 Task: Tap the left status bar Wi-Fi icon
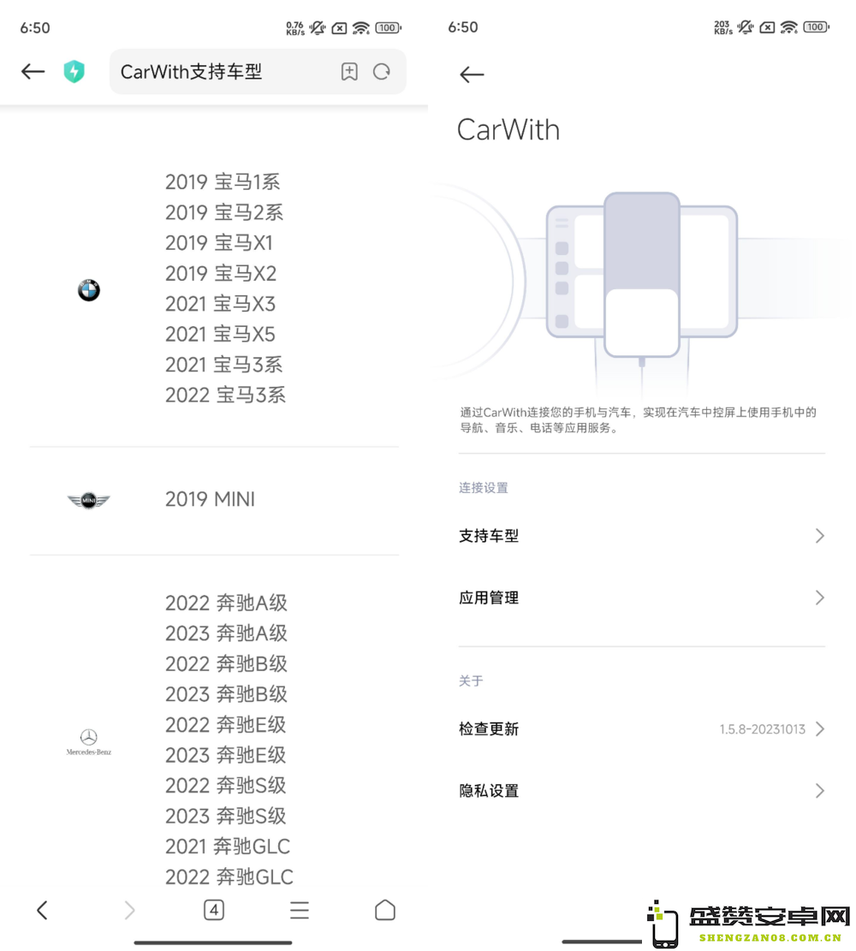tap(361, 28)
